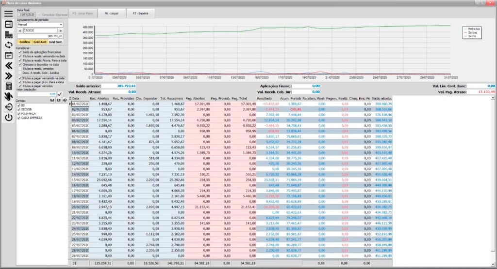This screenshot has height=269, width=497.
Task: Click the refresh arrows sidebar icon
Action: 8,45
